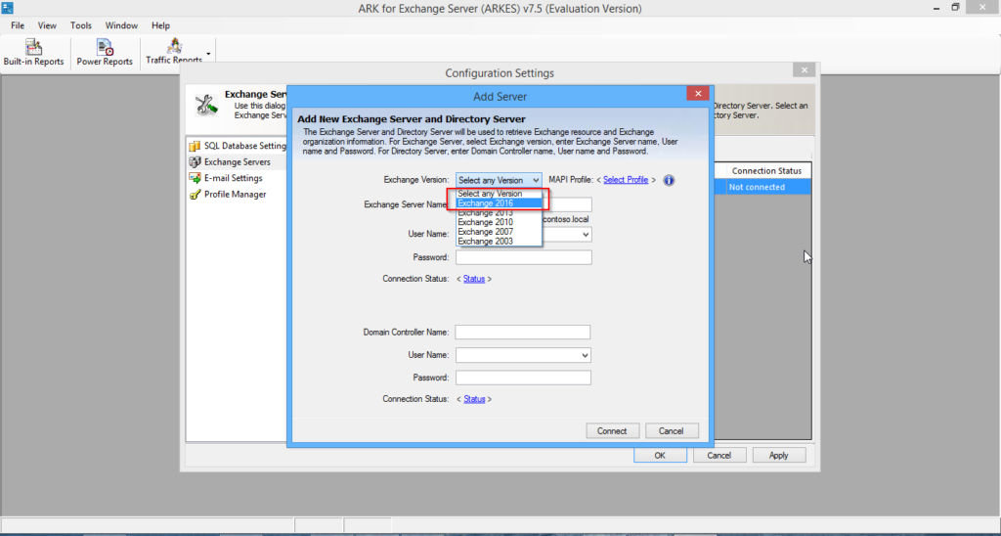Click the Exchange Password field
The height and width of the screenshot is (536, 1001).
pos(524,257)
